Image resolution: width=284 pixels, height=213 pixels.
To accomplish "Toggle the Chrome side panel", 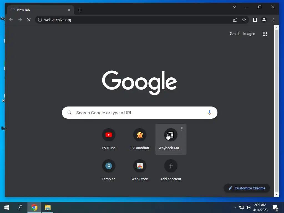I will (x=255, y=20).
